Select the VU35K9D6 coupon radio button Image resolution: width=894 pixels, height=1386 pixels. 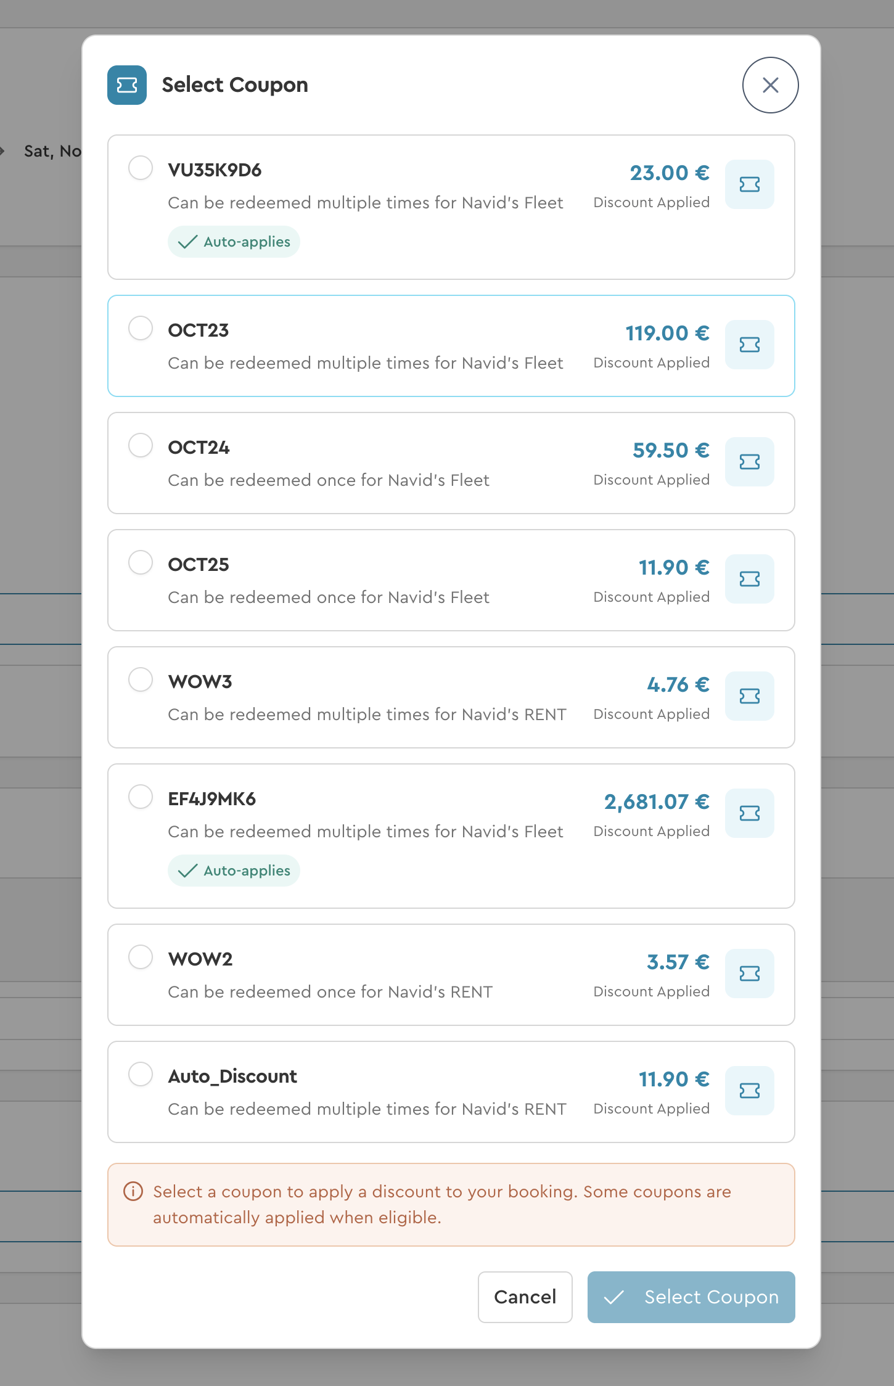141,168
